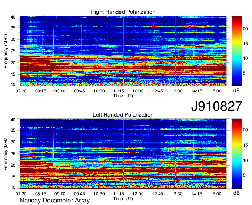Image resolution: width=252 pixels, height=205 pixels.
Task: Click the 30 MHz tick on Right Handed frequency axis
Action: click(13, 39)
